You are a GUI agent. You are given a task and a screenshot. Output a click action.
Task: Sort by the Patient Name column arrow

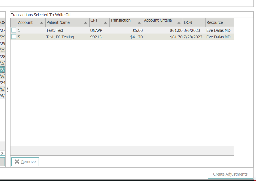[x=85, y=23]
